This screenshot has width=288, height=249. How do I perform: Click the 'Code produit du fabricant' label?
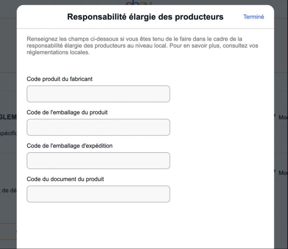[60, 79]
